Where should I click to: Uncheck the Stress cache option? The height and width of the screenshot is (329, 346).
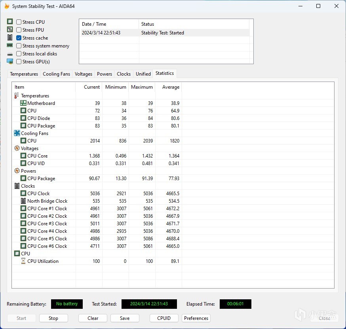pos(19,38)
